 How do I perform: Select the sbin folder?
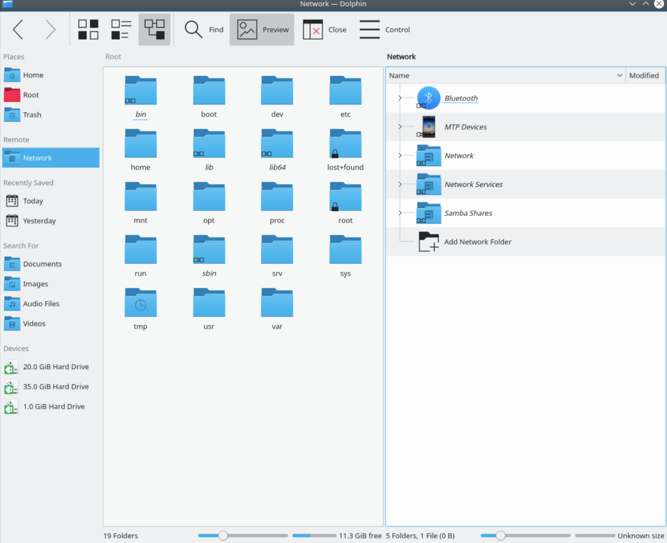click(209, 256)
